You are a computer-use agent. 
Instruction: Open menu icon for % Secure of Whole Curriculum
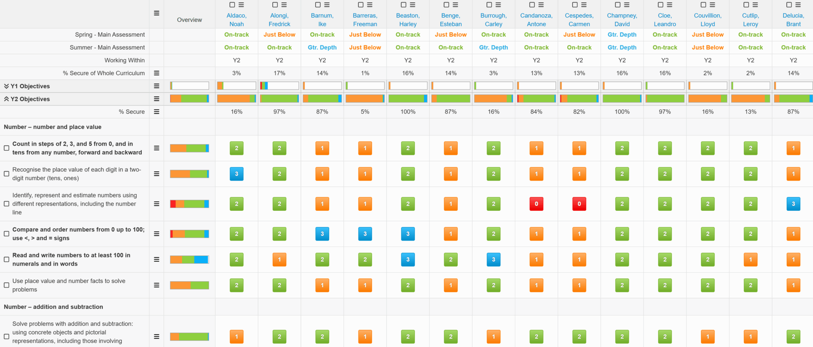coord(156,73)
